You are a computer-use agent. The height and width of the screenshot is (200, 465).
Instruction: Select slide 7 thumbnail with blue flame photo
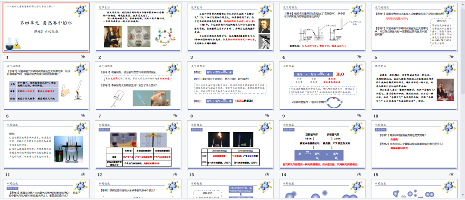[x=138, y=86]
